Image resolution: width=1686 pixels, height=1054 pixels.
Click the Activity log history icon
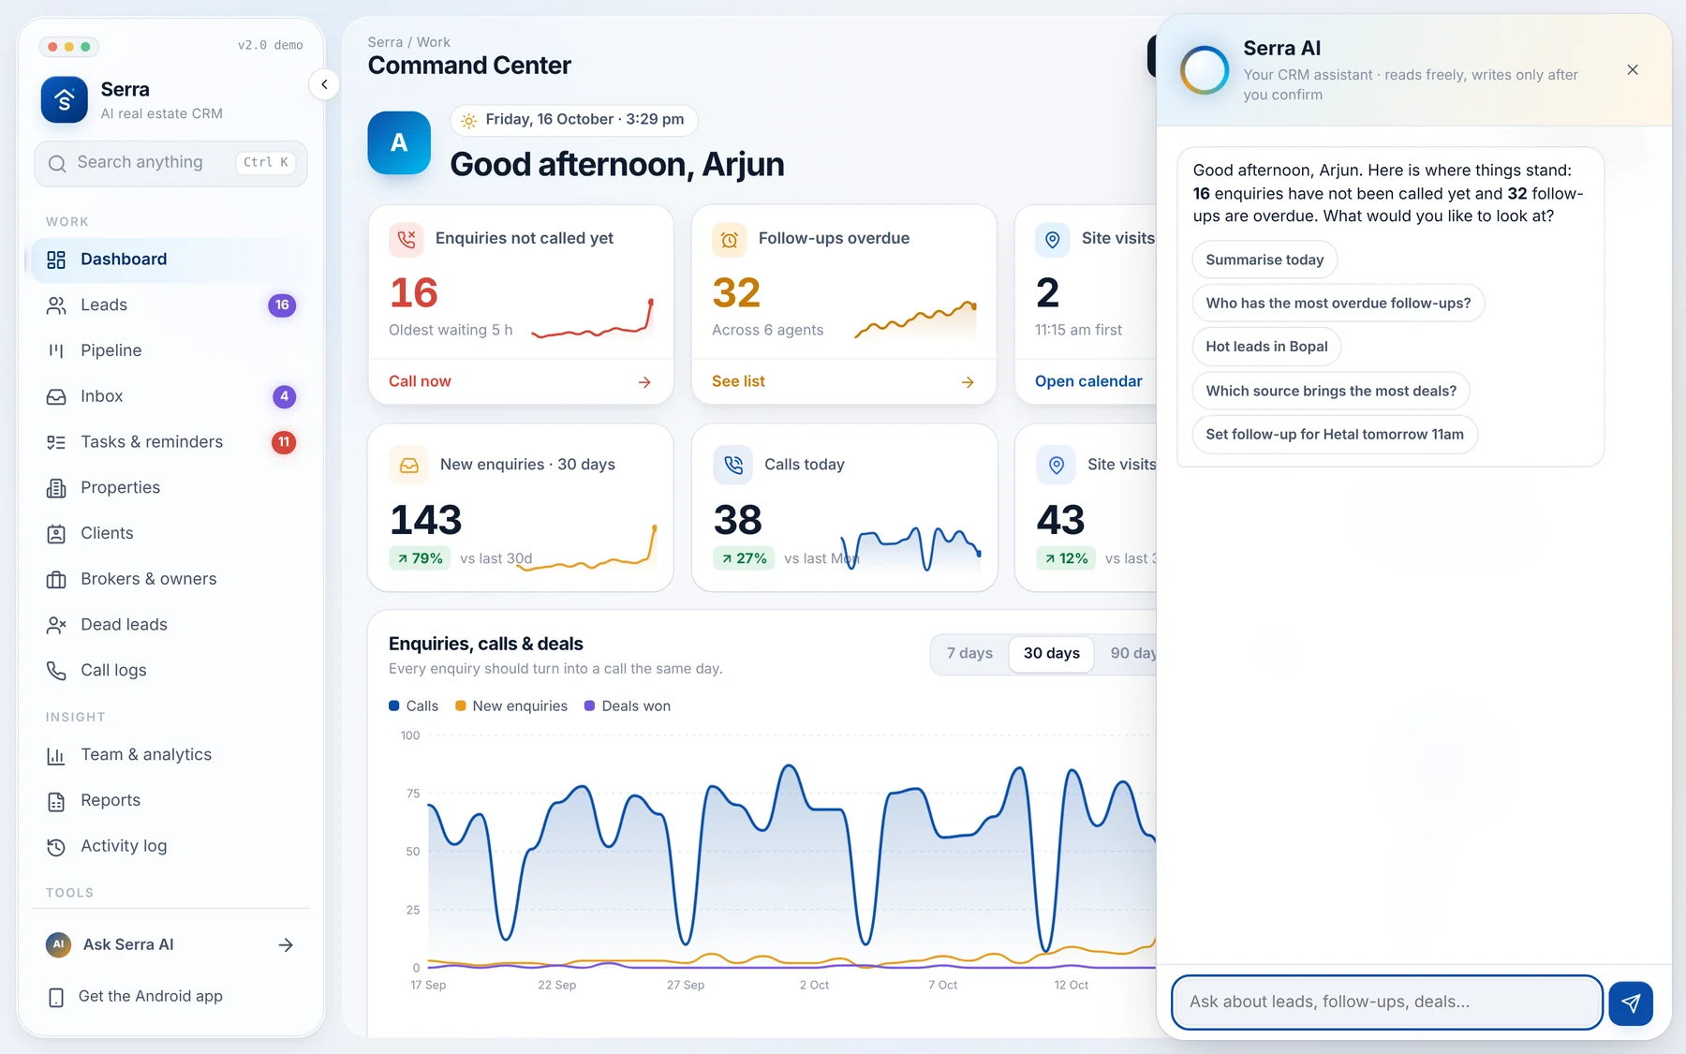56,847
